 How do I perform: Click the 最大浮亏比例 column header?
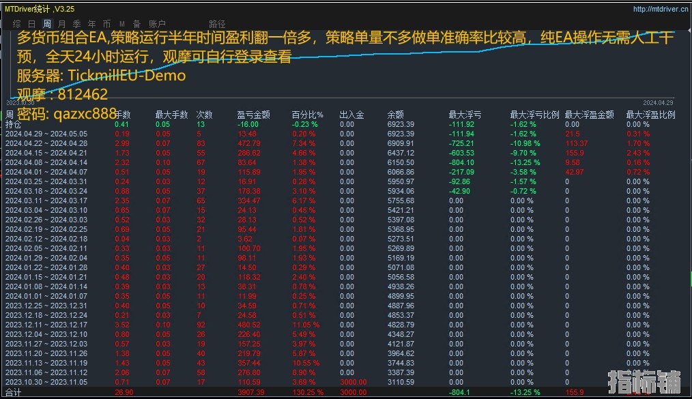point(535,115)
